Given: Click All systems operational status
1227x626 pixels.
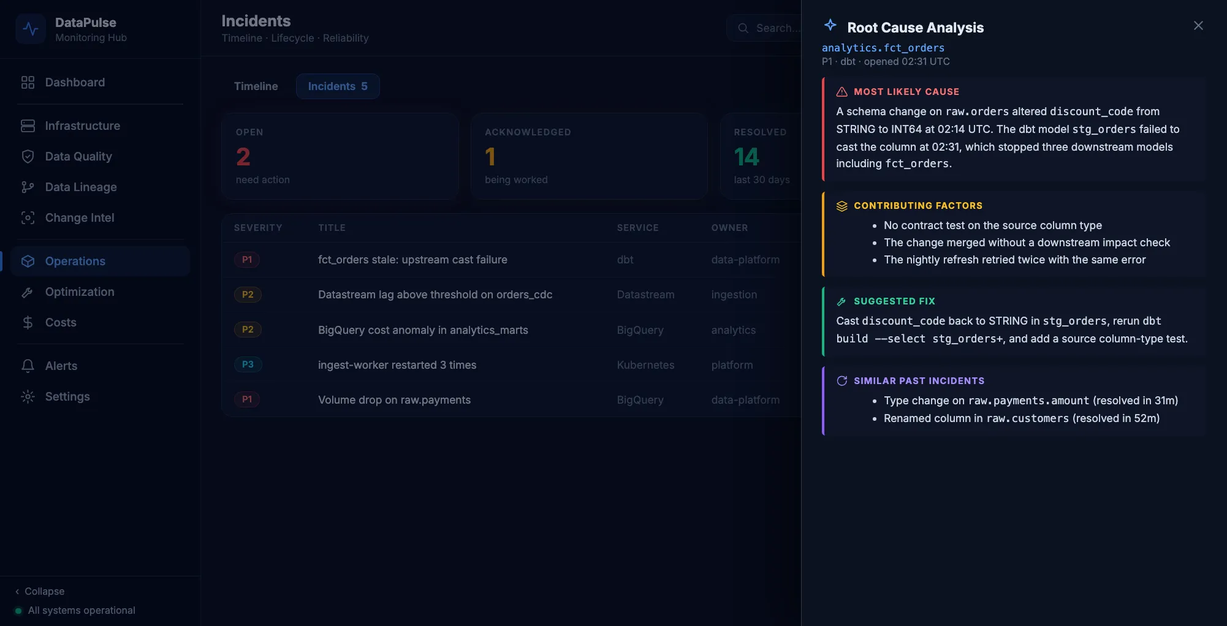Looking at the screenshot, I should [75, 611].
